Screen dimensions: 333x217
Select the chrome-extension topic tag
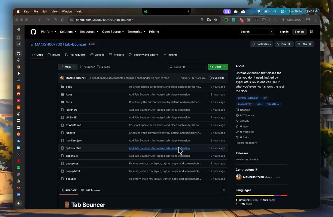(x=248, y=98)
